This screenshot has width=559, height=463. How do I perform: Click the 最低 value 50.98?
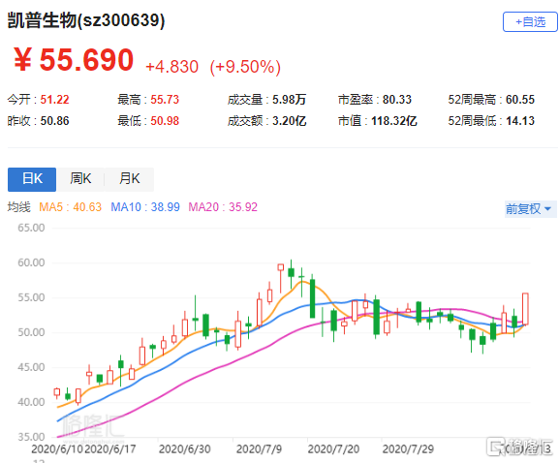[165, 121]
